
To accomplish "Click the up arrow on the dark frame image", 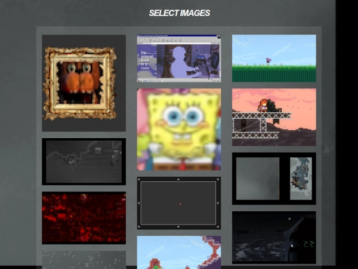I will [x=178, y=179].
